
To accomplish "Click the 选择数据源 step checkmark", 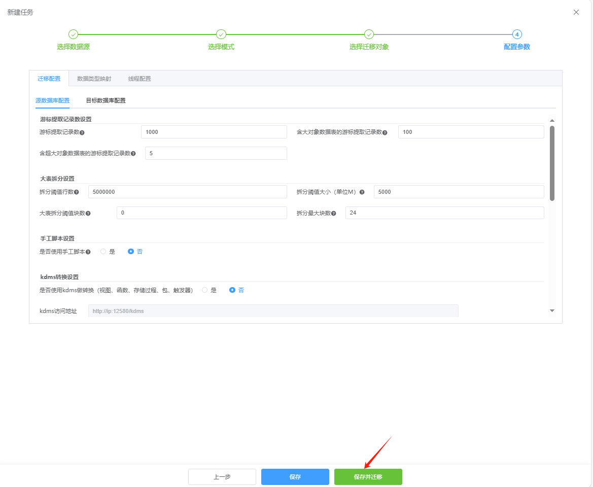I will pos(73,34).
